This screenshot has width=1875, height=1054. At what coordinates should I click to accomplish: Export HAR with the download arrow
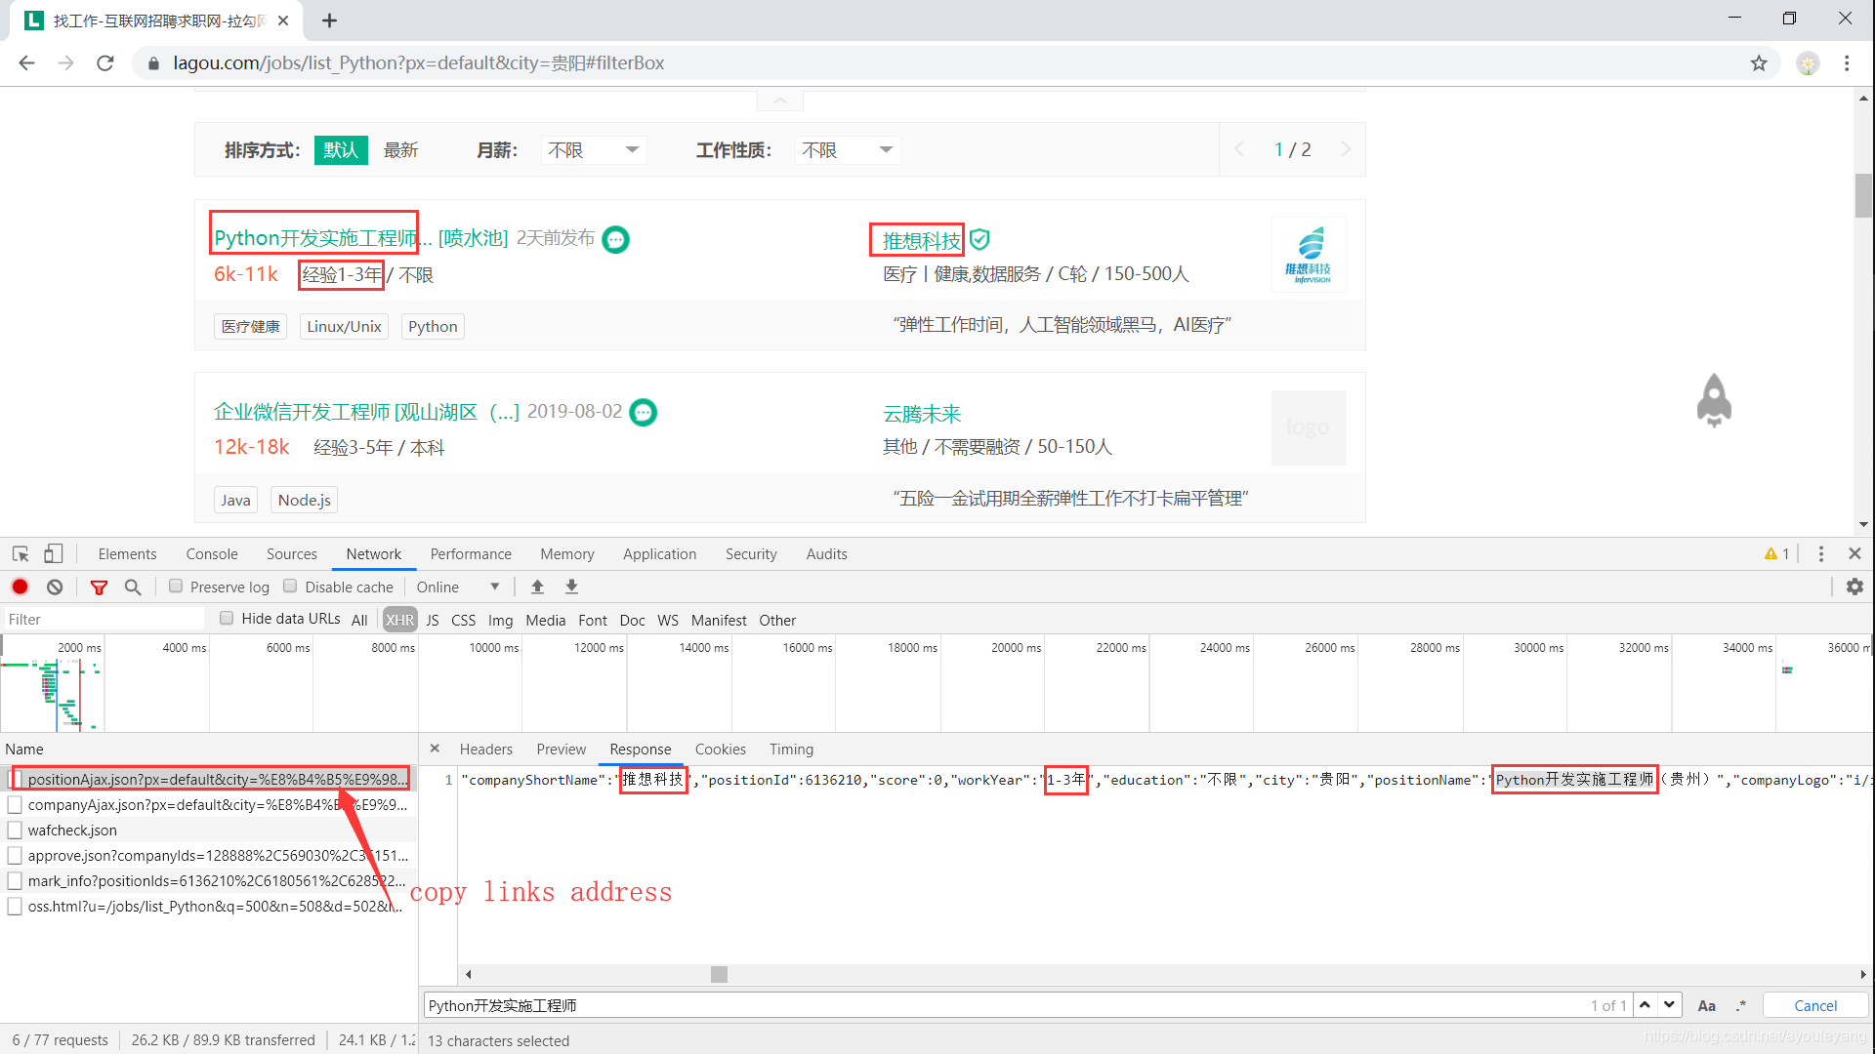571,587
